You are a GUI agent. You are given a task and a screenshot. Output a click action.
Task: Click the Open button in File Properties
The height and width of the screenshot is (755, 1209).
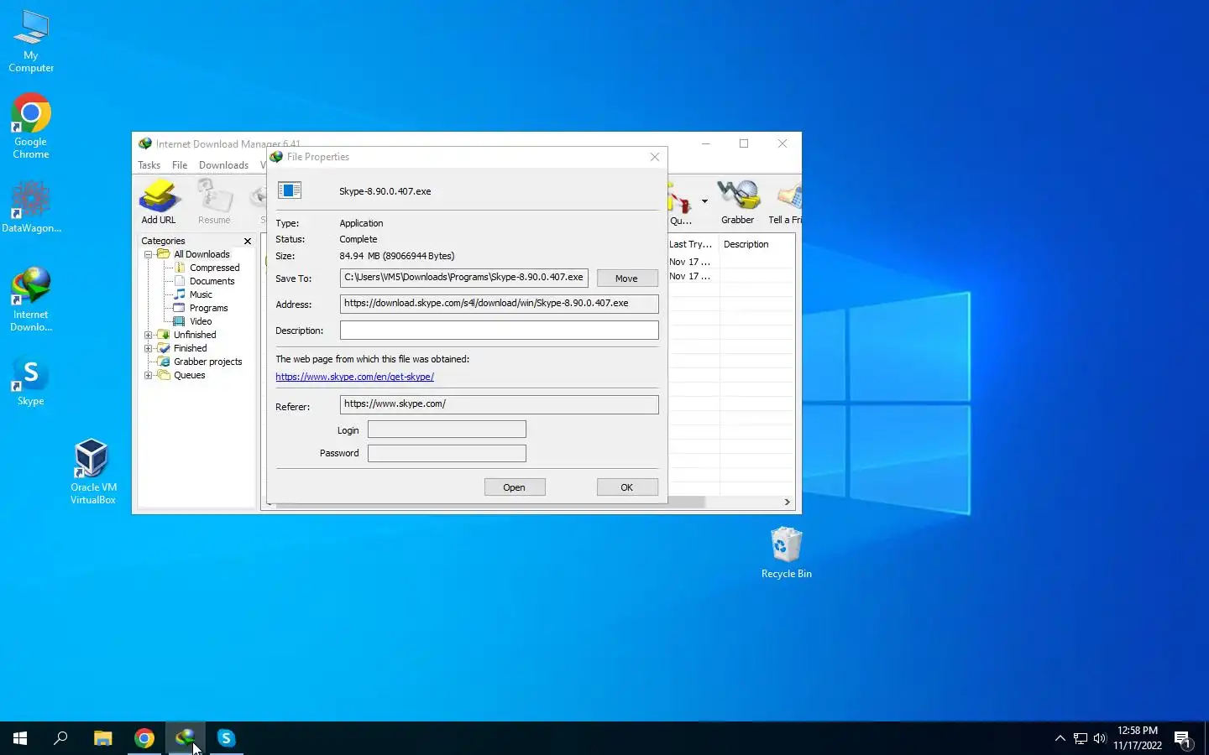pos(515,487)
